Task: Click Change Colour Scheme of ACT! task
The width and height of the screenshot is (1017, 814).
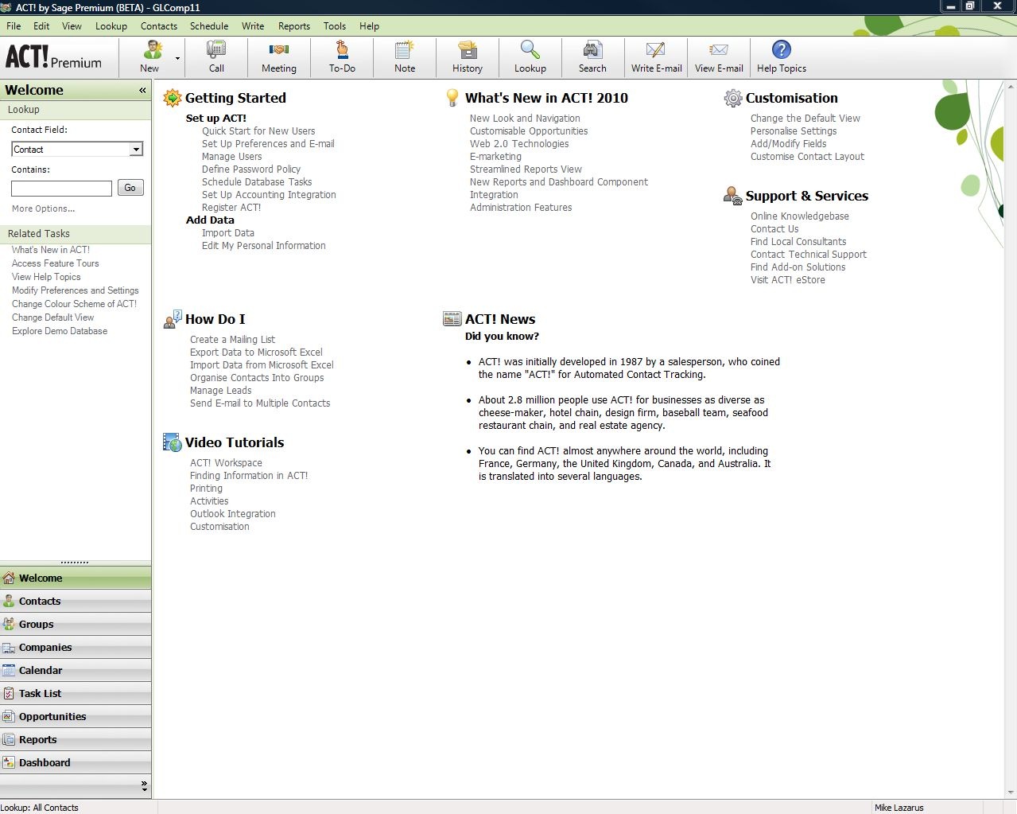Action: (x=74, y=304)
